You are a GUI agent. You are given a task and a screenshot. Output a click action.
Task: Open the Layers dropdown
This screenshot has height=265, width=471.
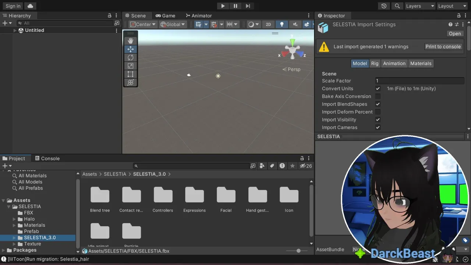click(419, 6)
